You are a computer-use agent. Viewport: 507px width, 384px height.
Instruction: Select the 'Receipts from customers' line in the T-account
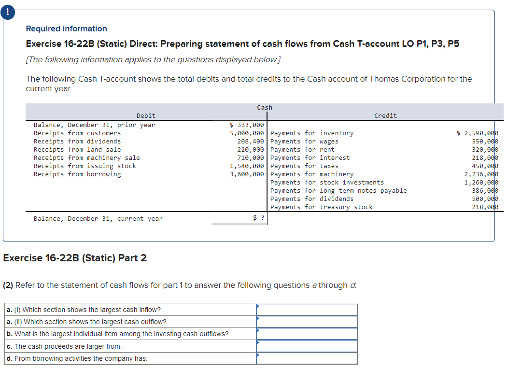pyautogui.click(x=77, y=133)
